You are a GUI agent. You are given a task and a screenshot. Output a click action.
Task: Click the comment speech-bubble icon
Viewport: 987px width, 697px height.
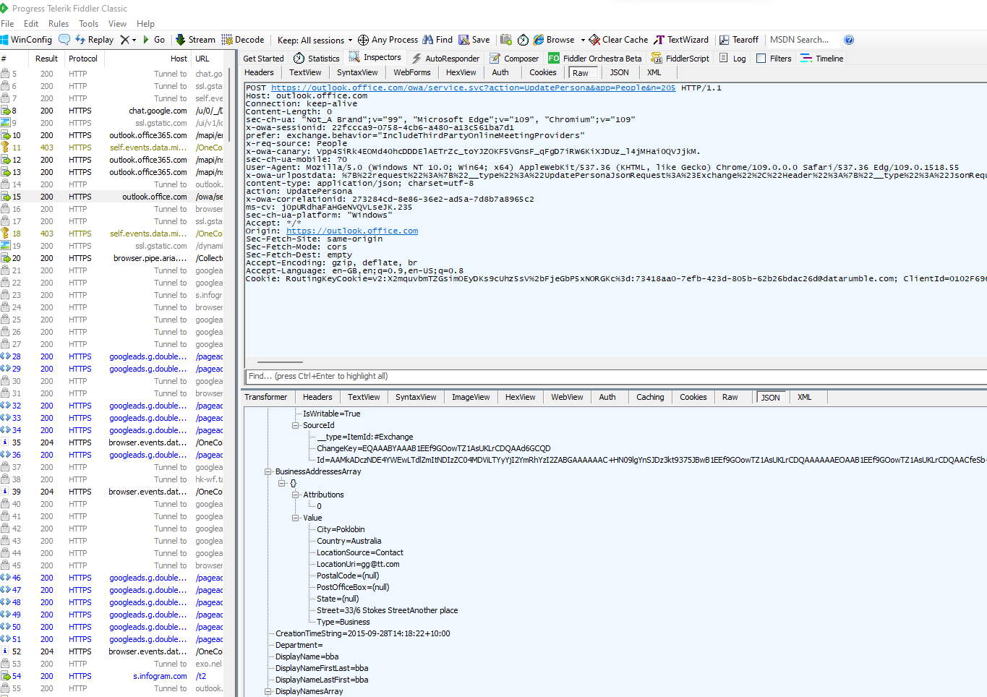[64, 40]
